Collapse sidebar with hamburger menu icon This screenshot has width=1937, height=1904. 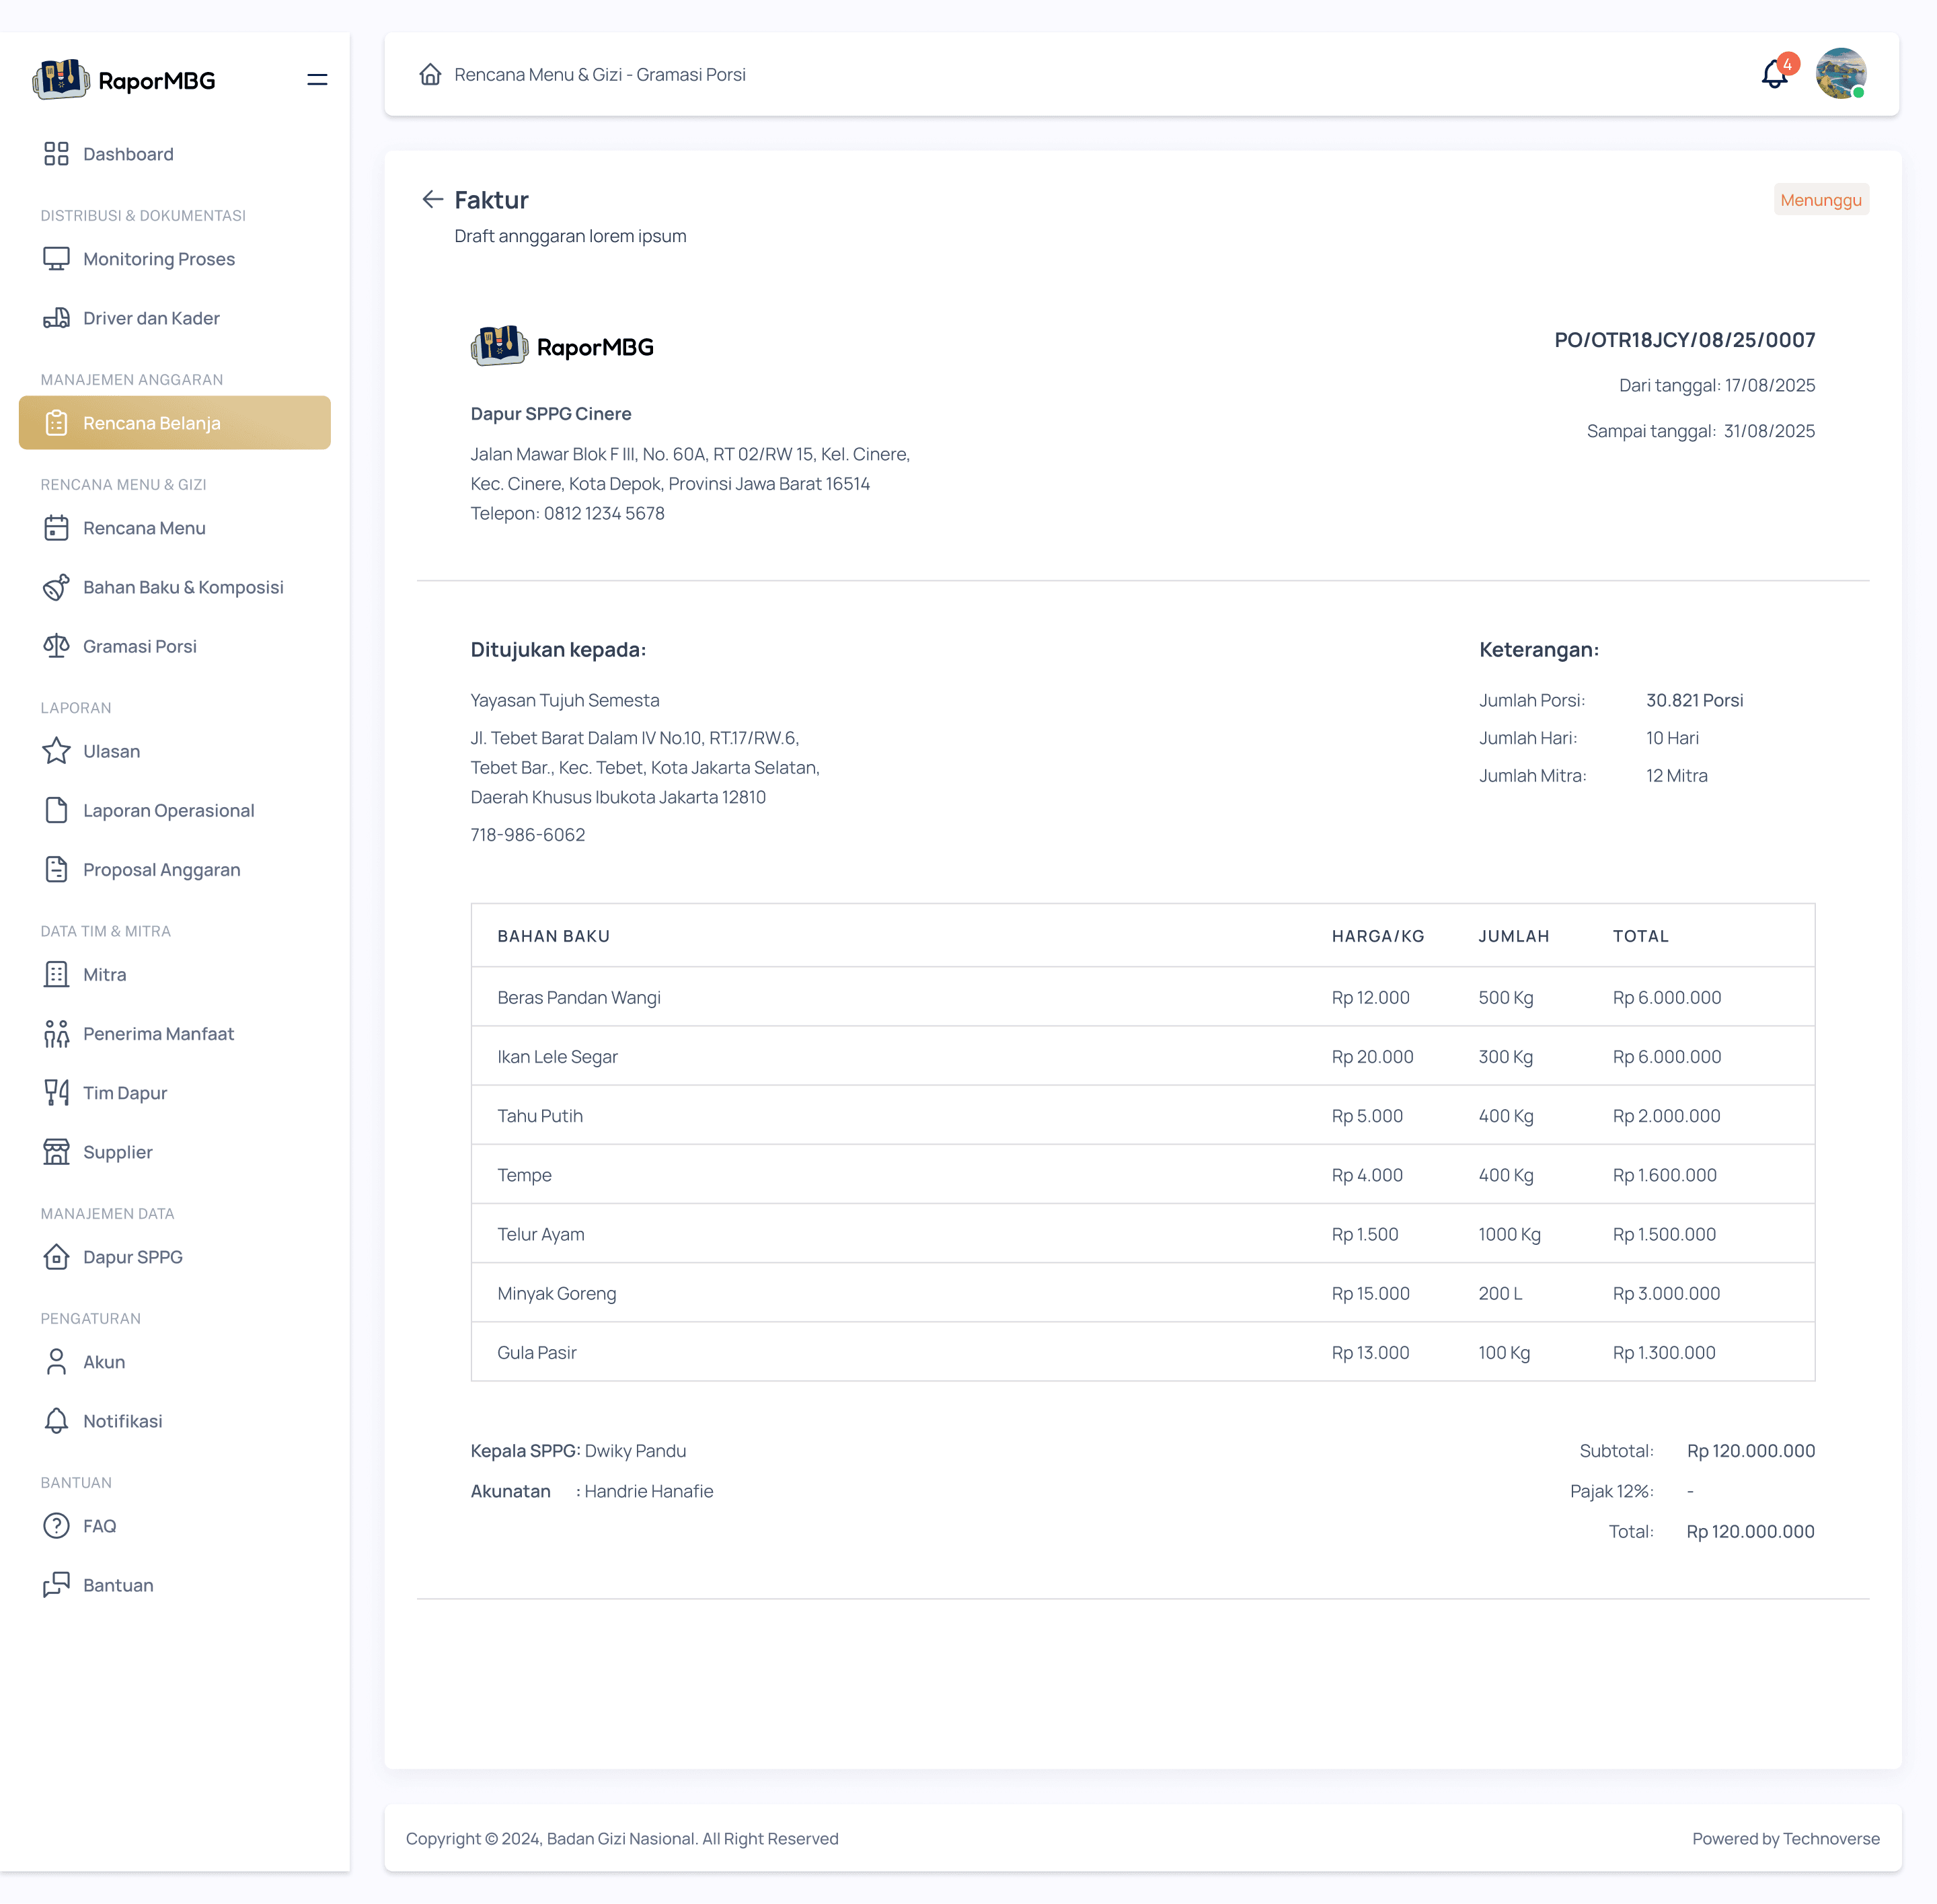click(317, 80)
